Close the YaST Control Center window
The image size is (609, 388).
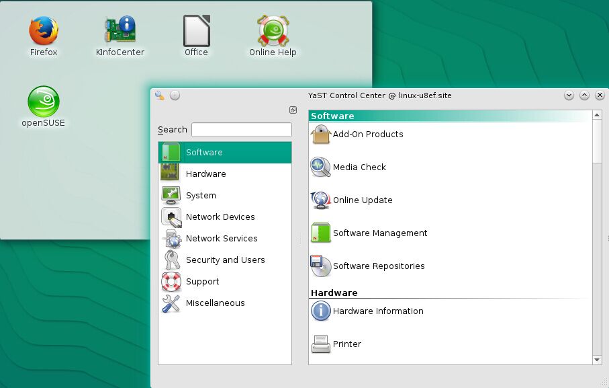pos(600,95)
